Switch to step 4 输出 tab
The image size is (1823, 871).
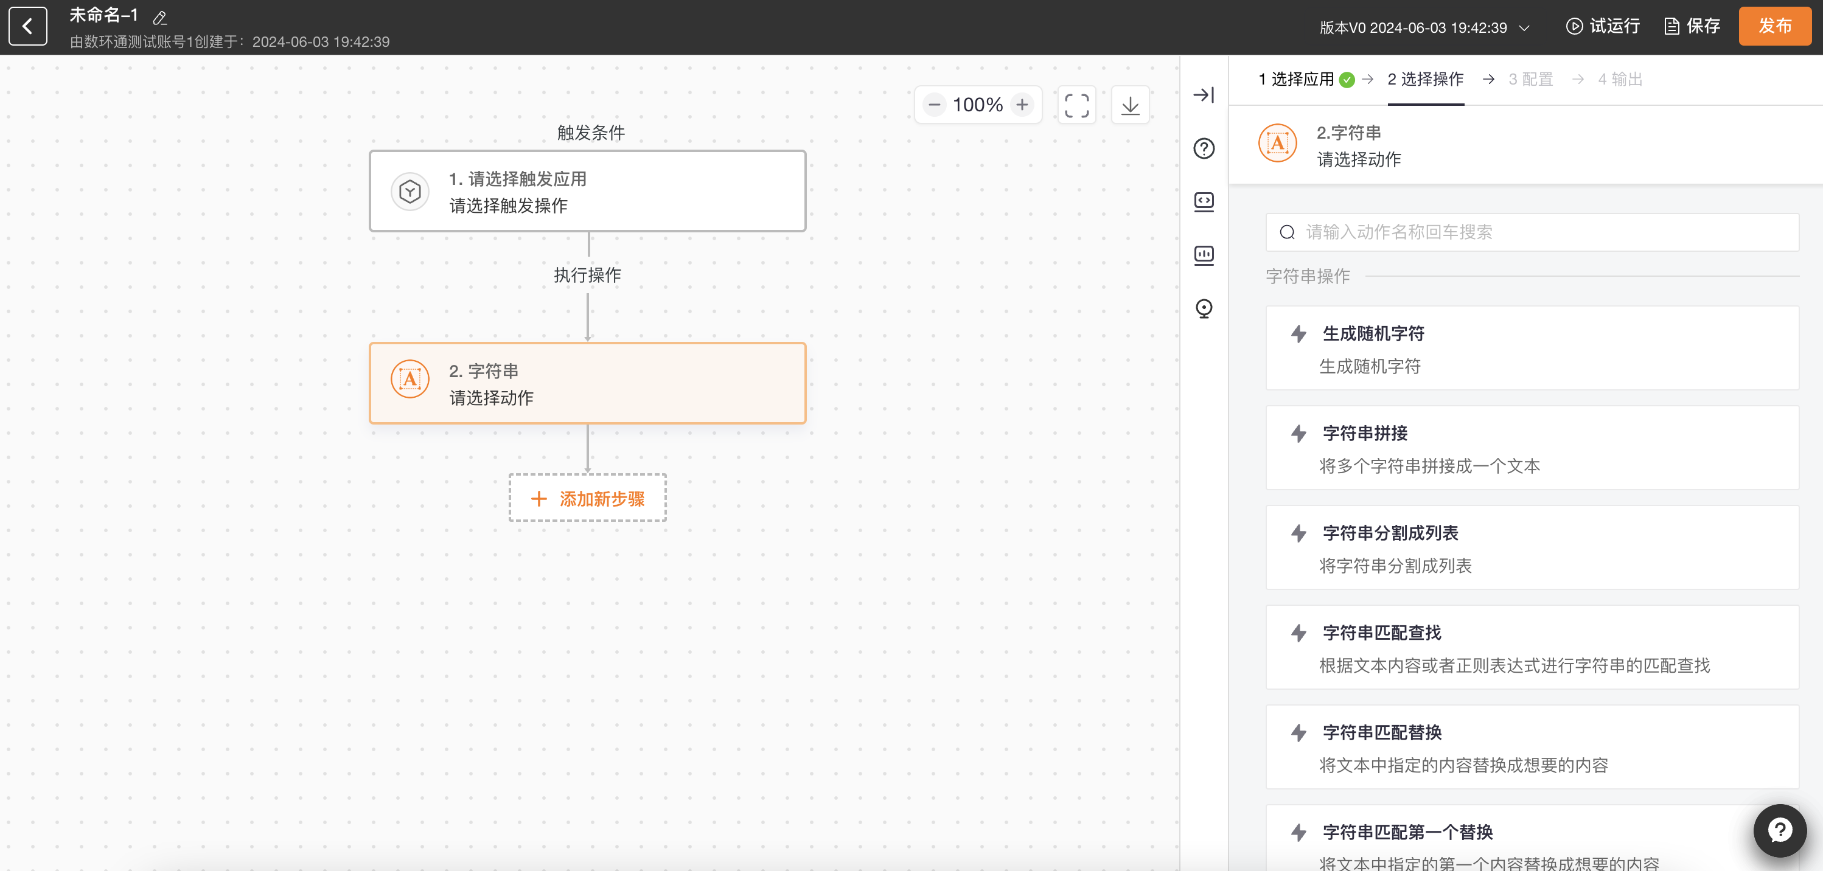click(x=1620, y=79)
